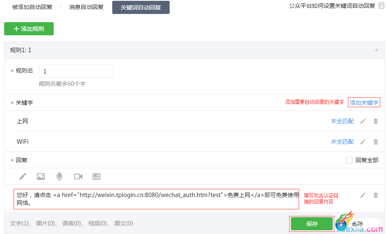Delete the WiFi keyword with trash icon
Image resolution: width=386 pixels, height=234 pixels.
[x=376, y=142]
